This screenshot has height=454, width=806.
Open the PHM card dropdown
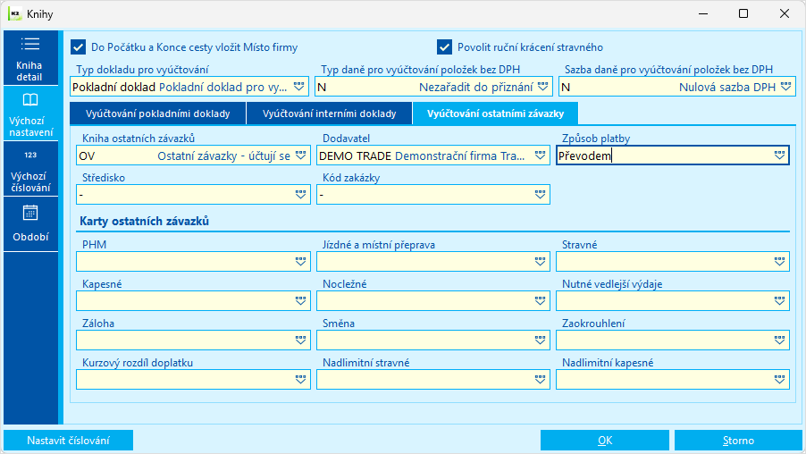click(x=301, y=262)
